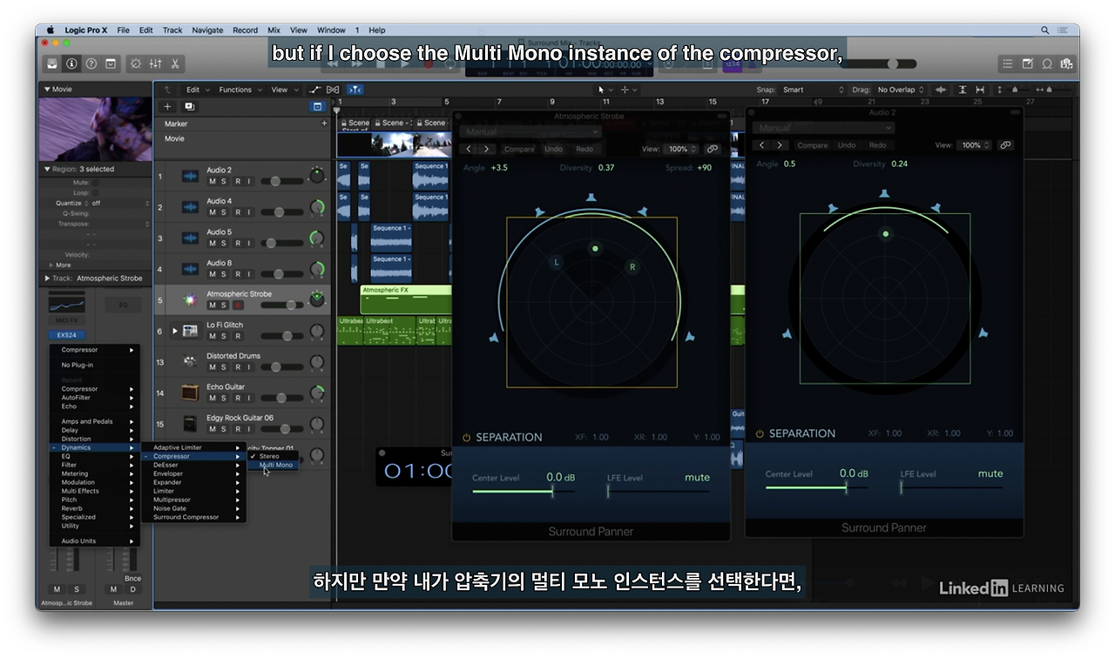Toggle the global tracks button
Image resolution: width=1115 pixels, height=658 pixels.
pyautogui.click(x=318, y=106)
